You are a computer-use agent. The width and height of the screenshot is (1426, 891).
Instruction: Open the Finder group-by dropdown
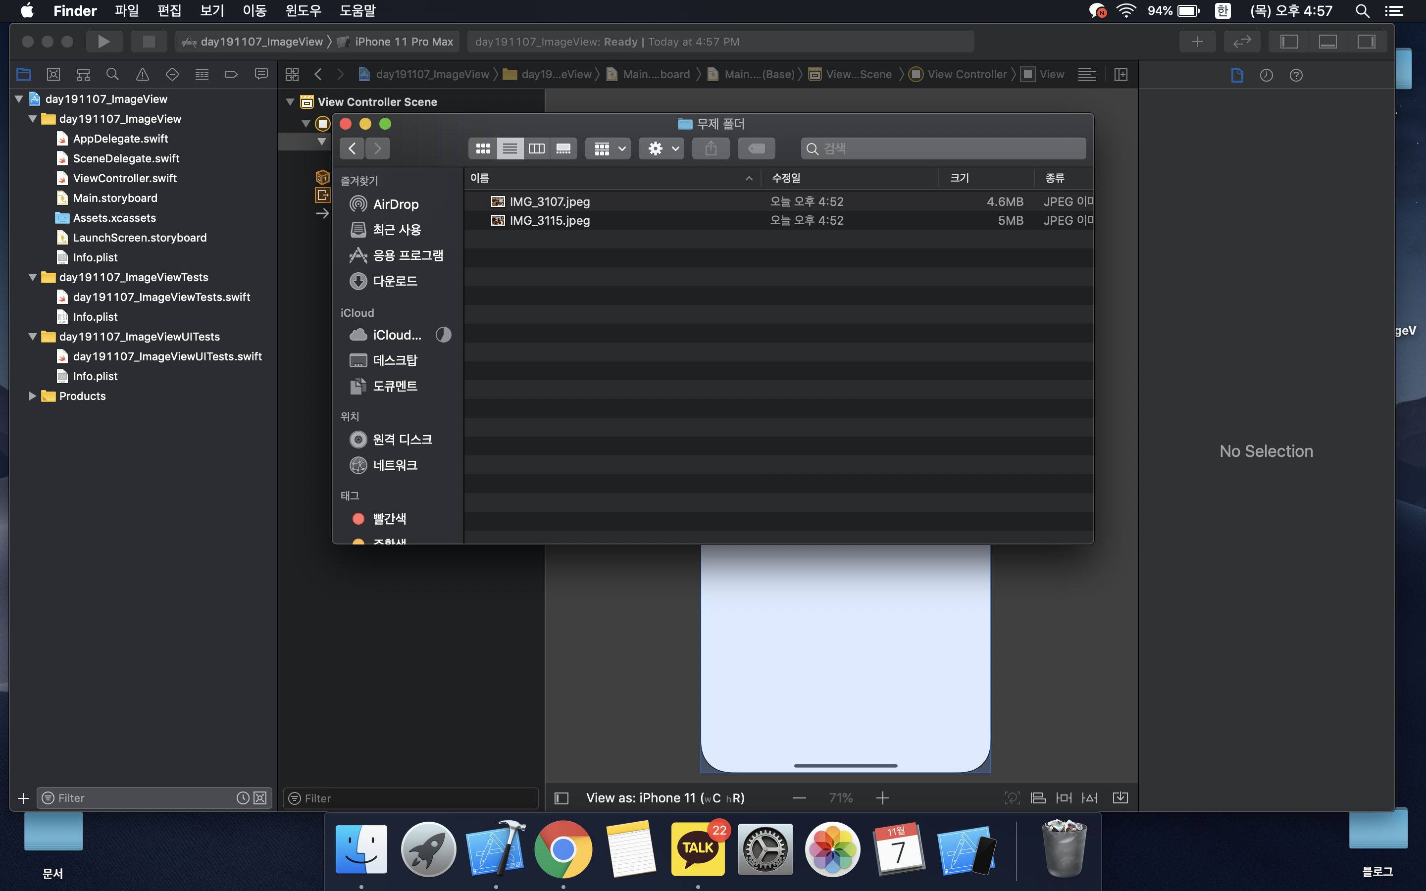point(608,148)
